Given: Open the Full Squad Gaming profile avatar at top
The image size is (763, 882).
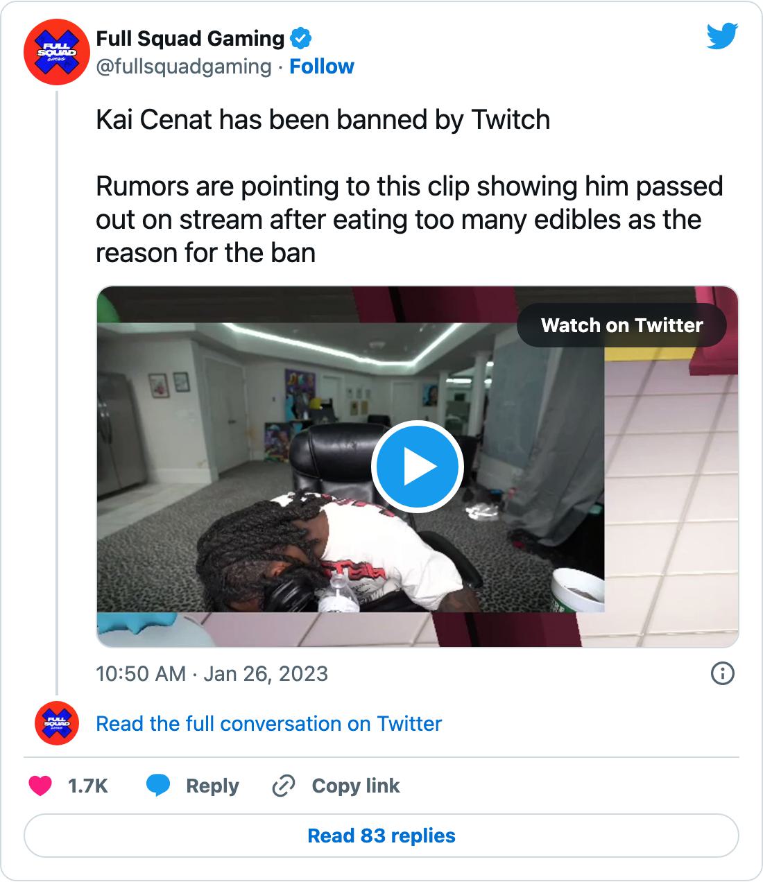Looking at the screenshot, I should [57, 52].
